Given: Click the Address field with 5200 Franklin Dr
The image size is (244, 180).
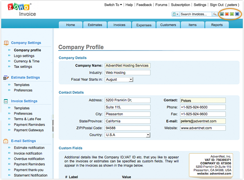Looking at the screenshot, I should coord(127,100).
